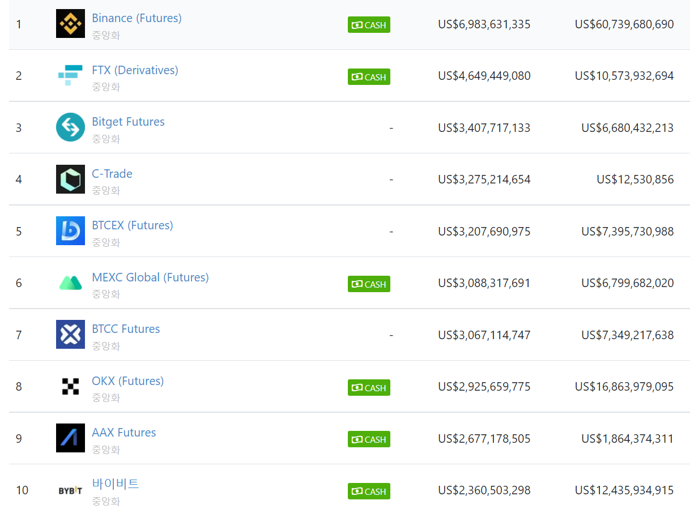Select the value US$2,677,178,505

(484, 439)
